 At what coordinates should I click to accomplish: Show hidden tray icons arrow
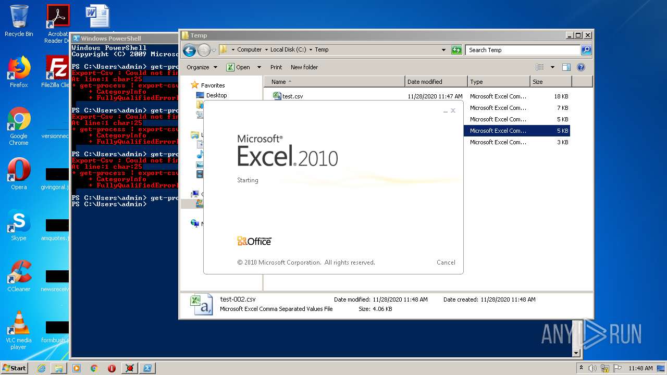(582, 368)
